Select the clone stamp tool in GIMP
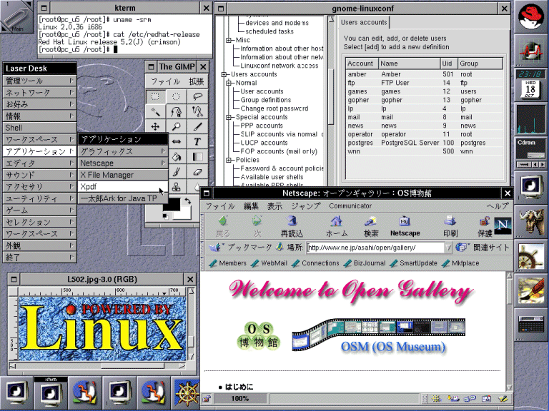This screenshot has height=411, width=549. pyautogui.click(x=177, y=187)
